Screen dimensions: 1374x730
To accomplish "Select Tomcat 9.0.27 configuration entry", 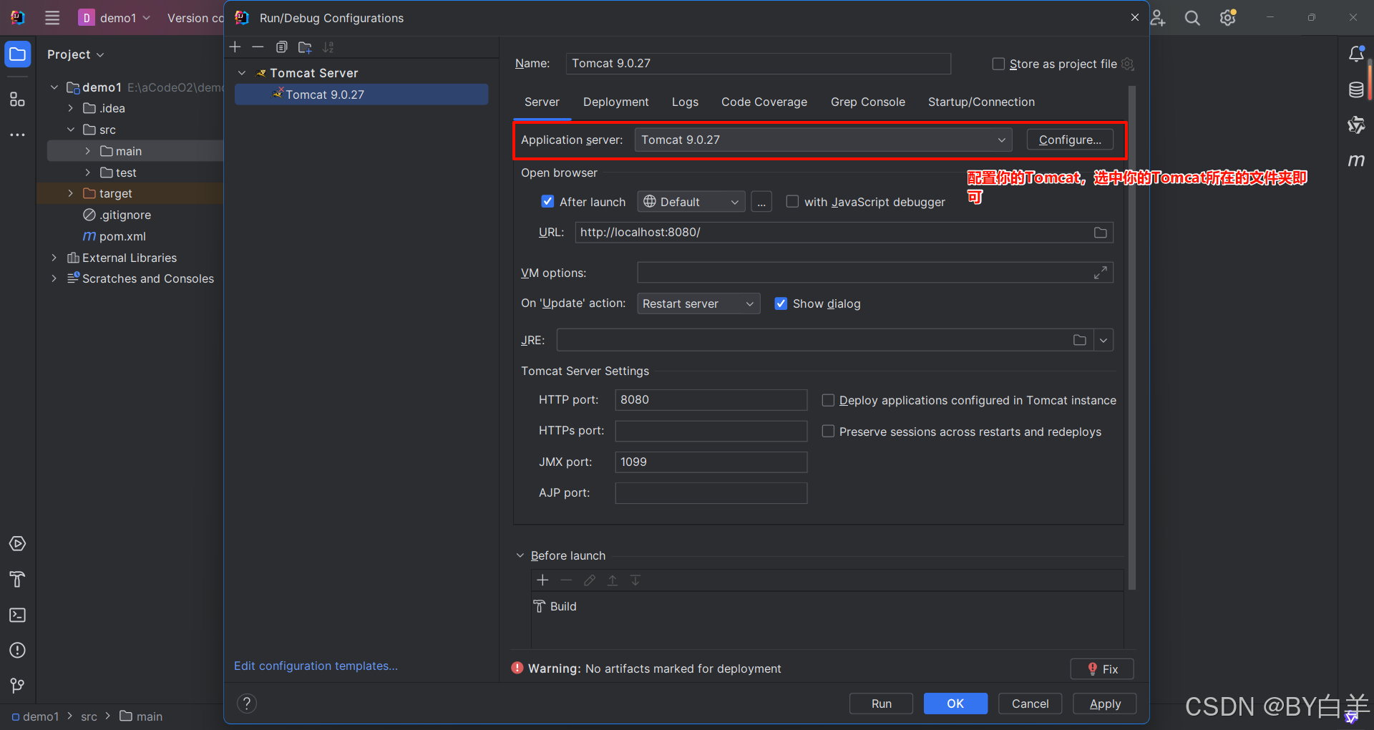I will pos(361,94).
